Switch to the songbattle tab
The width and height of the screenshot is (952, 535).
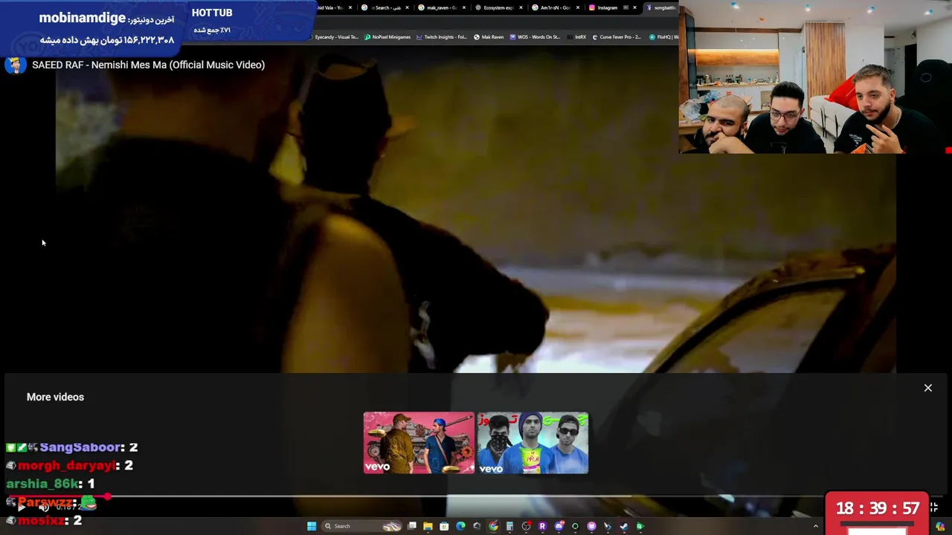point(662,7)
